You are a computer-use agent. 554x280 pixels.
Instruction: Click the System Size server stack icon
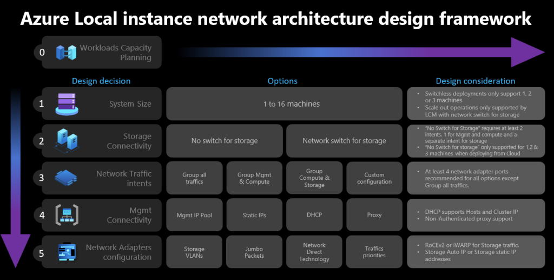click(67, 104)
